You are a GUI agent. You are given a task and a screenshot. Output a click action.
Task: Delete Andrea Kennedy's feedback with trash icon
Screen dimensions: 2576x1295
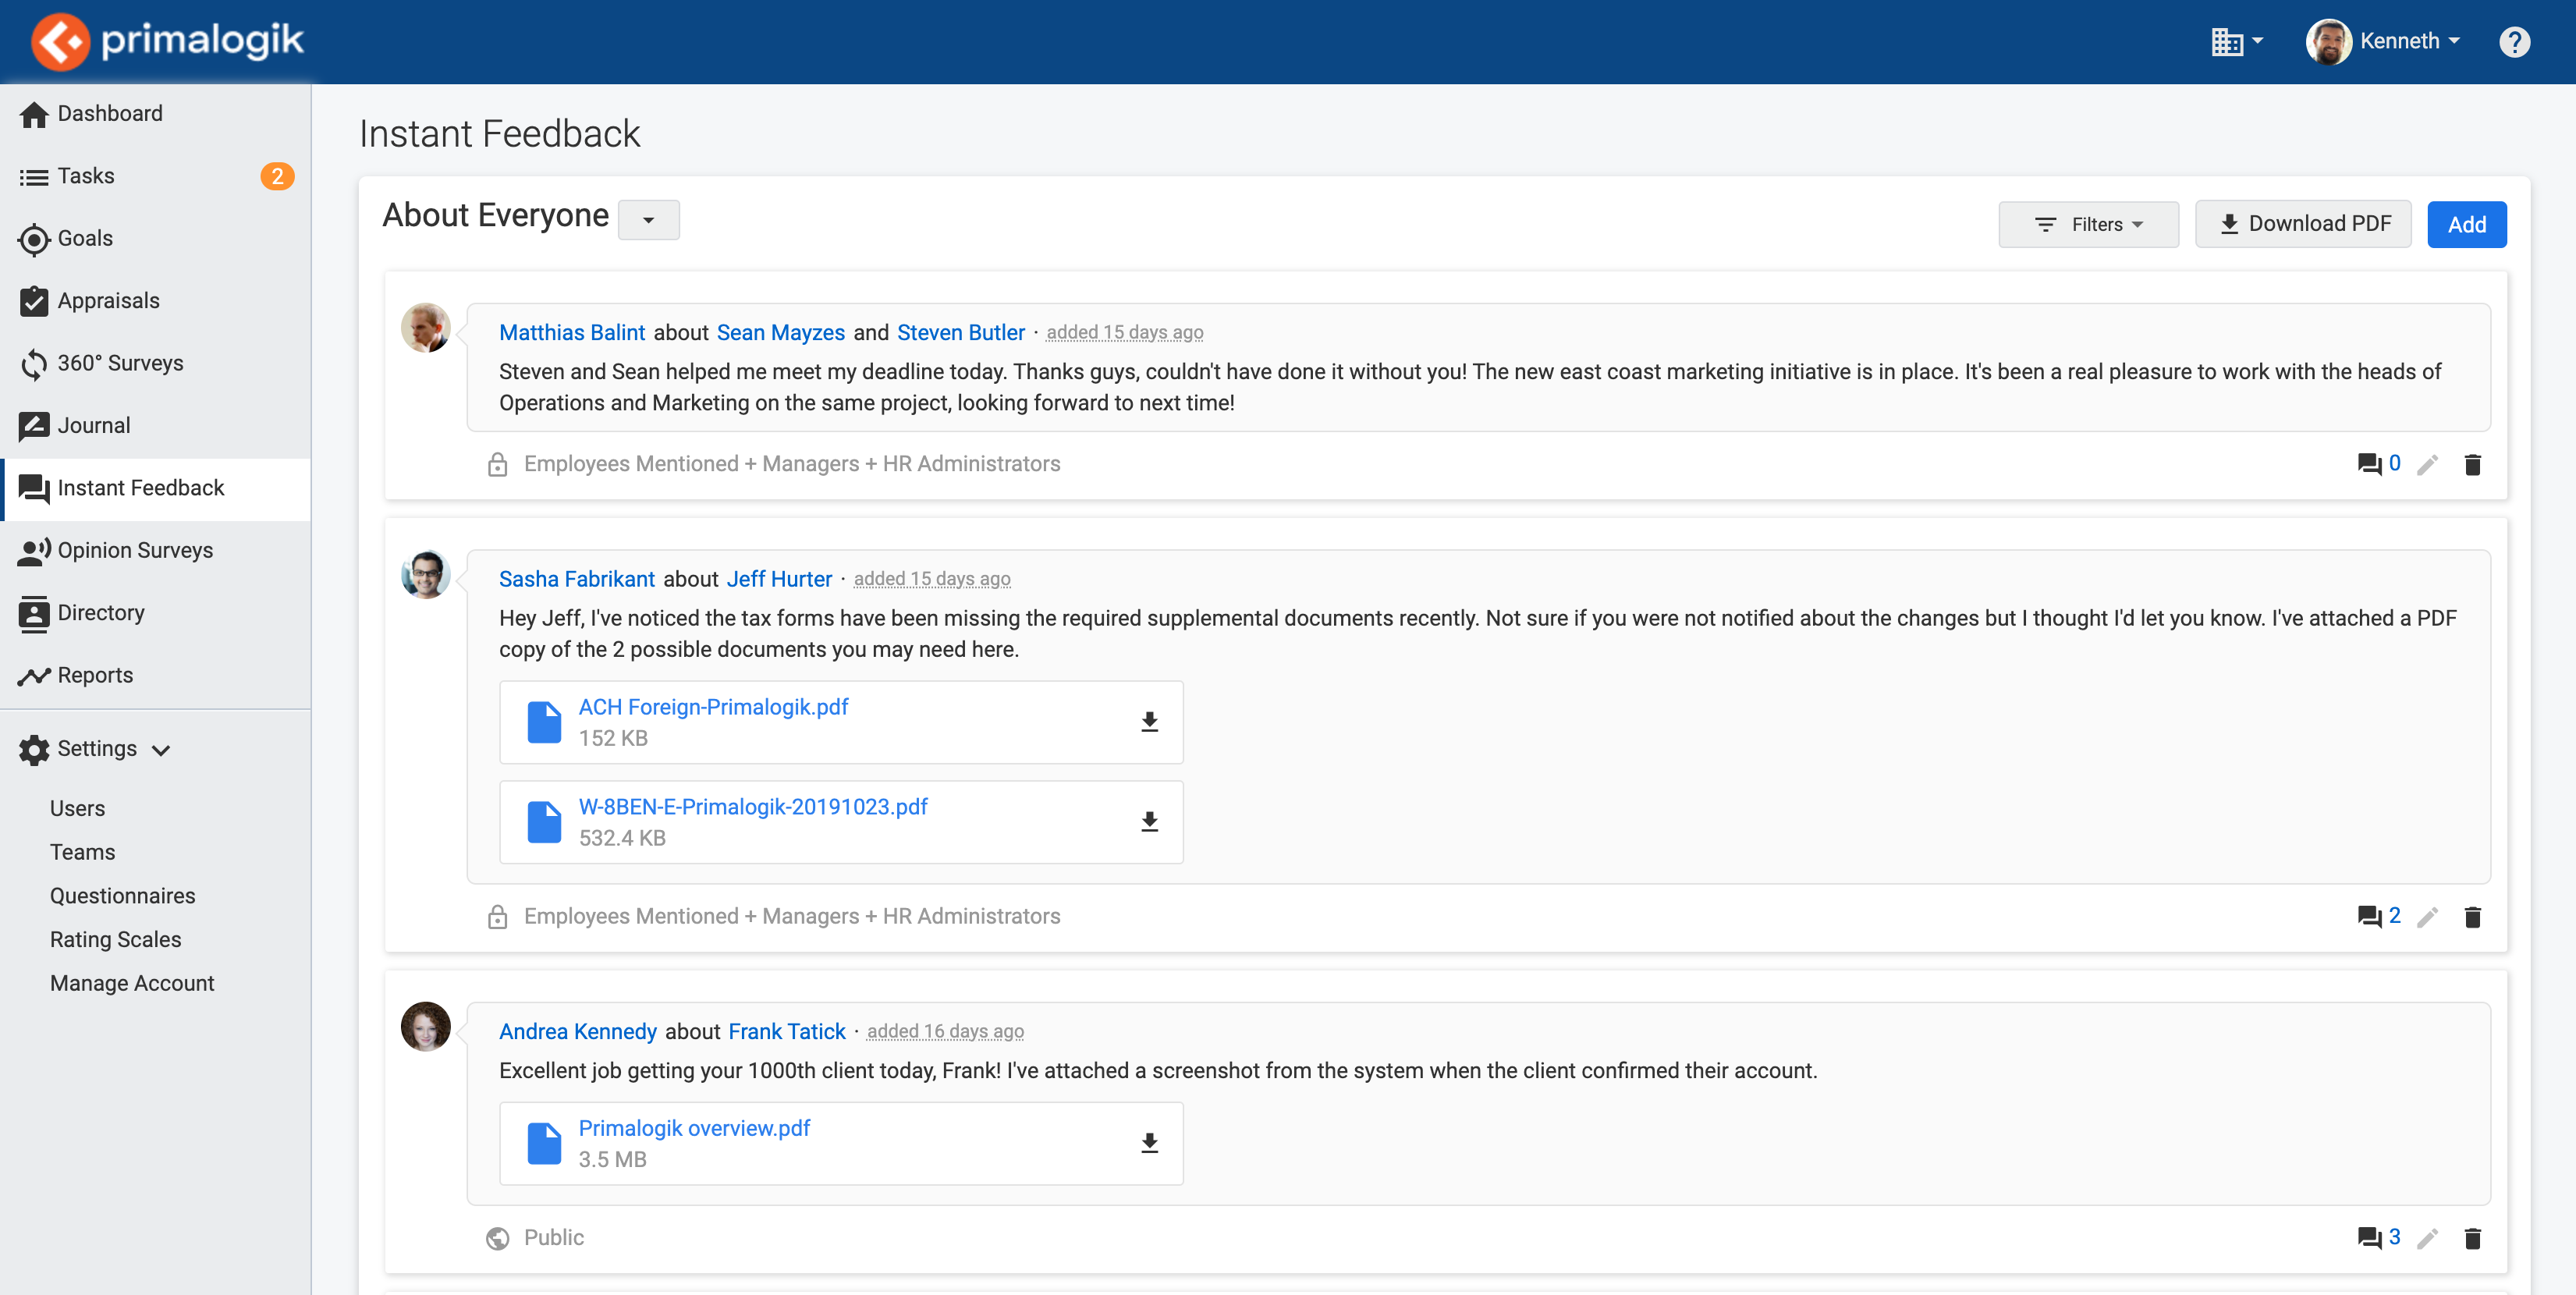tap(2472, 1239)
